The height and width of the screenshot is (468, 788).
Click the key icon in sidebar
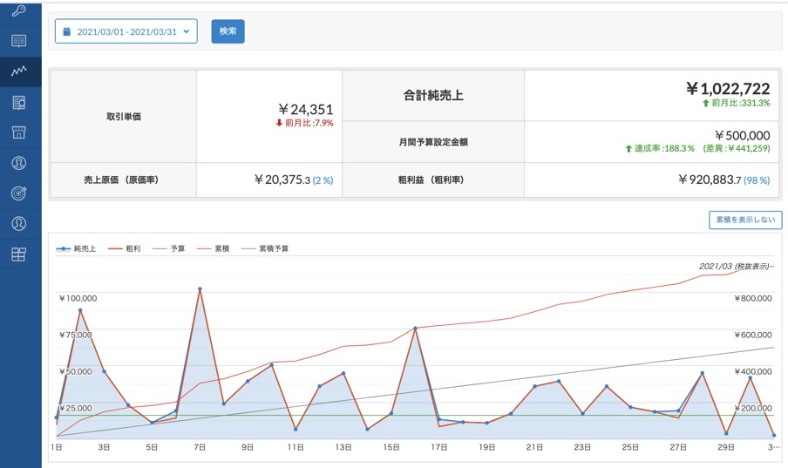pyautogui.click(x=18, y=10)
